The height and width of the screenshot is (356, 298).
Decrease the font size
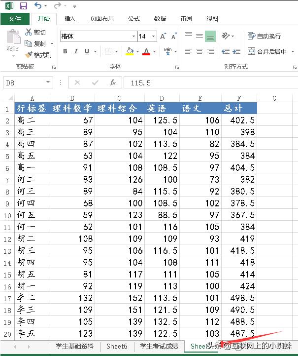coord(174,37)
